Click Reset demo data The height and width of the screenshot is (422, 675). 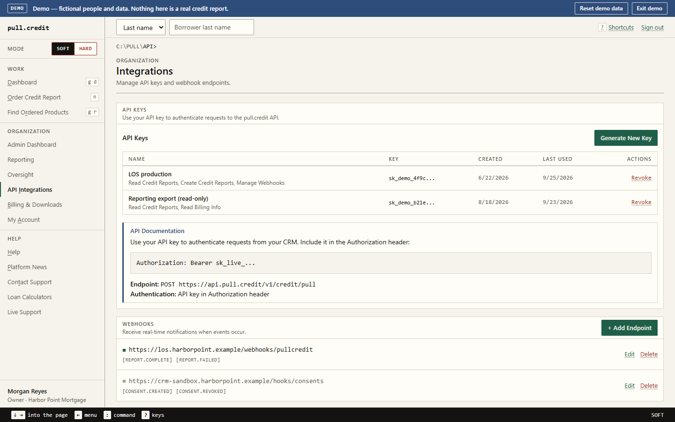[601, 8]
